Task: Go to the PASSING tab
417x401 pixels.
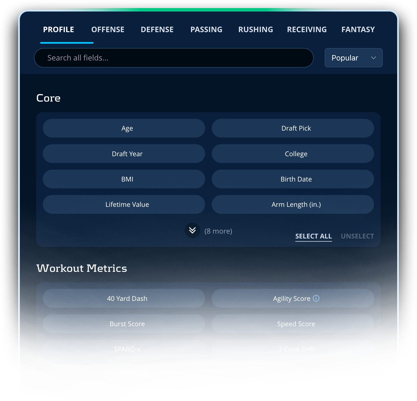Action: tap(206, 30)
